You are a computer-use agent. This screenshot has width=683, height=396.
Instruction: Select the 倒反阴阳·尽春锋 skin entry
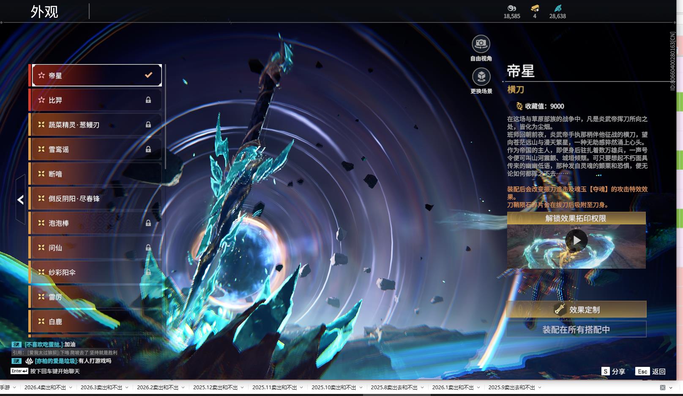[x=95, y=199]
